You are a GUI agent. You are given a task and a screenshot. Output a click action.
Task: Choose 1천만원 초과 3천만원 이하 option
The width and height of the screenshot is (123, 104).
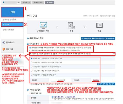32,58
